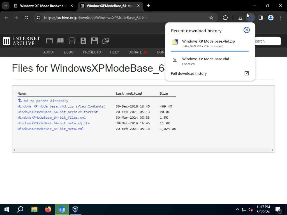The image size is (287, 215).
Task: Open the Windows Start menu
Action: tap(7, 209)
